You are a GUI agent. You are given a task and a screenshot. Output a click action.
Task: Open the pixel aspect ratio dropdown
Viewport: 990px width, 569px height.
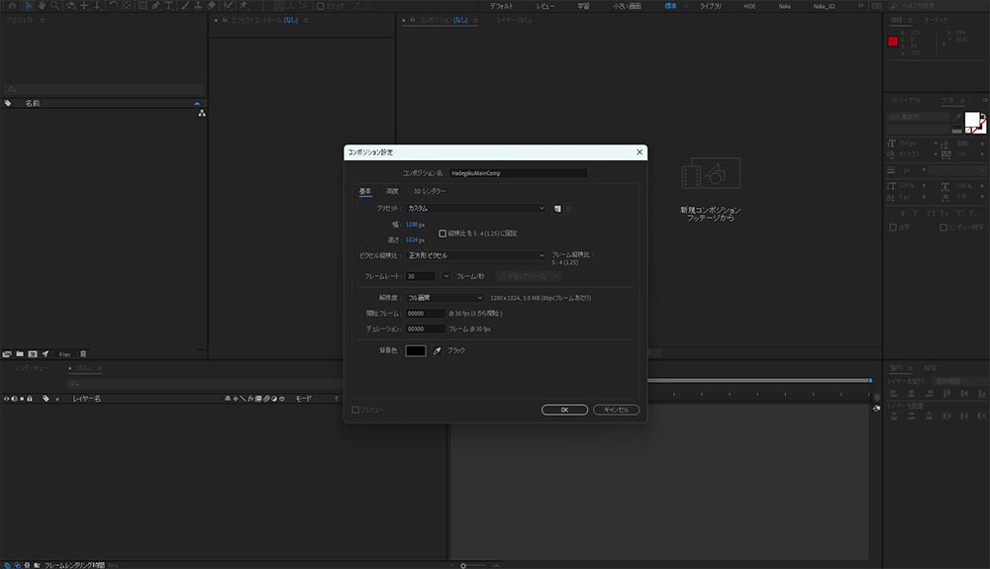click(476, 255)
